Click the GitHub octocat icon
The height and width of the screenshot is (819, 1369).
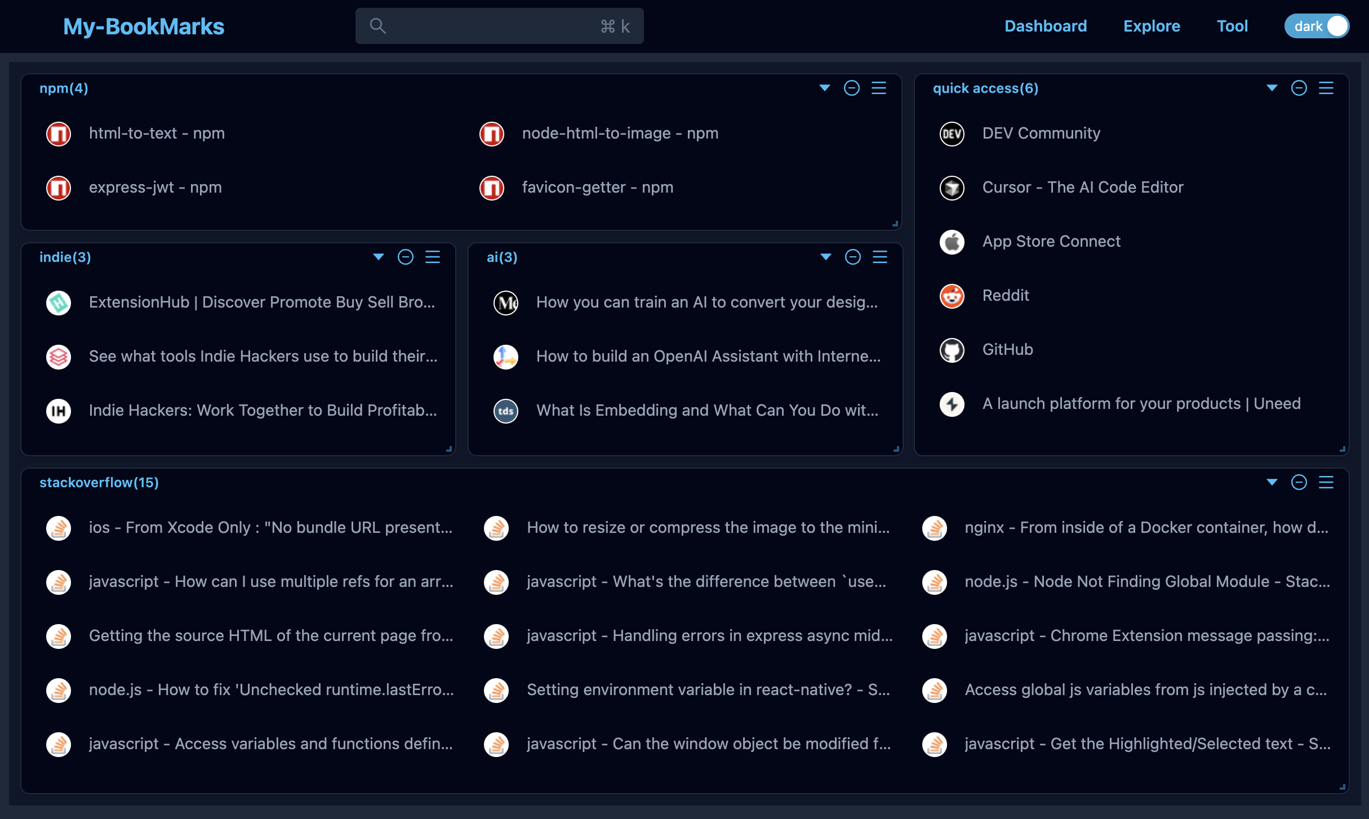[952, 350]
